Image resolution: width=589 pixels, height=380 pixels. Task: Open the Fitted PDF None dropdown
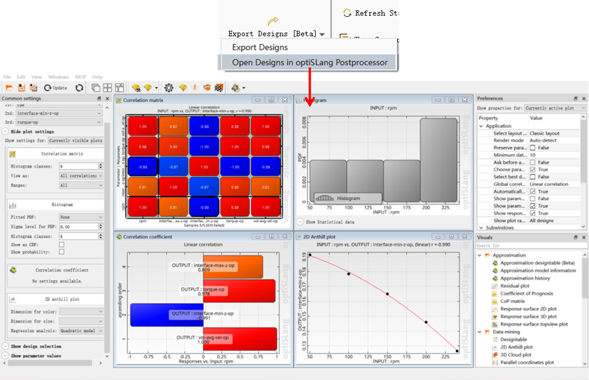click(x=81, y=217)
